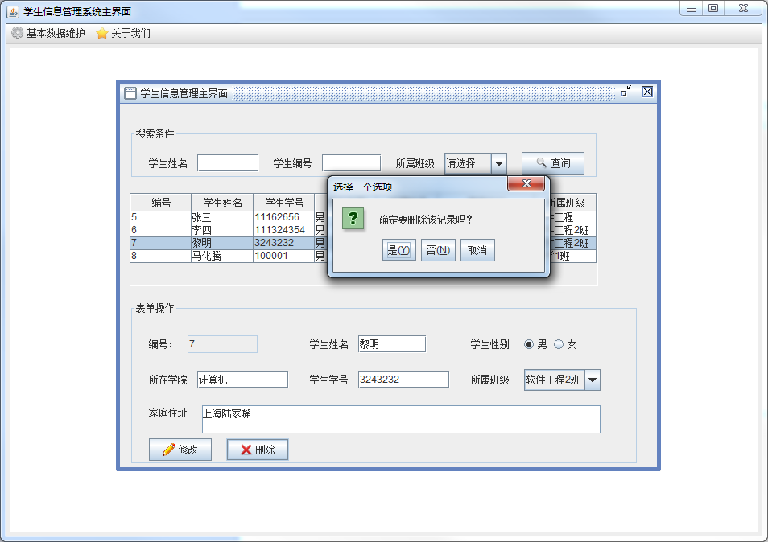Click the student number 100001 cell

[x=283, y=256]
